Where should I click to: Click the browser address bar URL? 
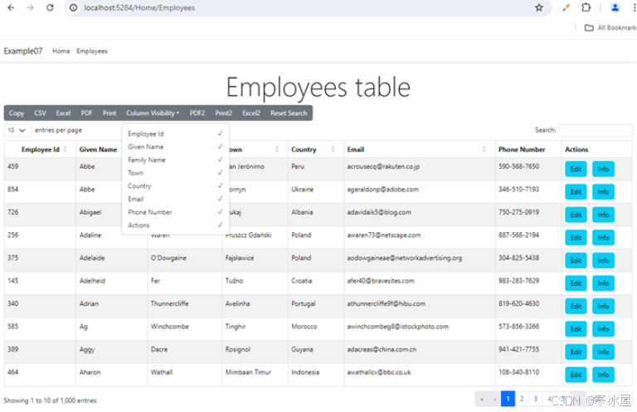pyautogui.click(x=139, y=7)
